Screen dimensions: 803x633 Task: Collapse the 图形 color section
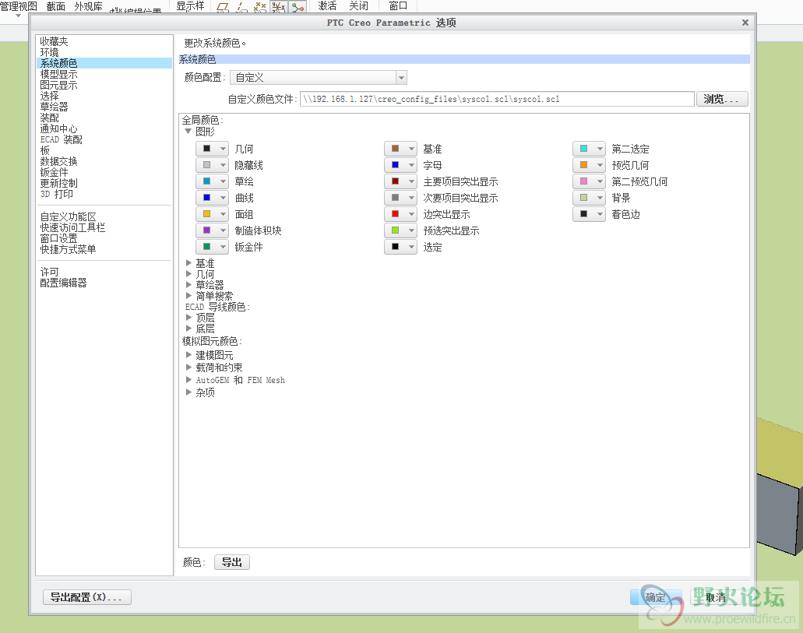coord(188,131)
